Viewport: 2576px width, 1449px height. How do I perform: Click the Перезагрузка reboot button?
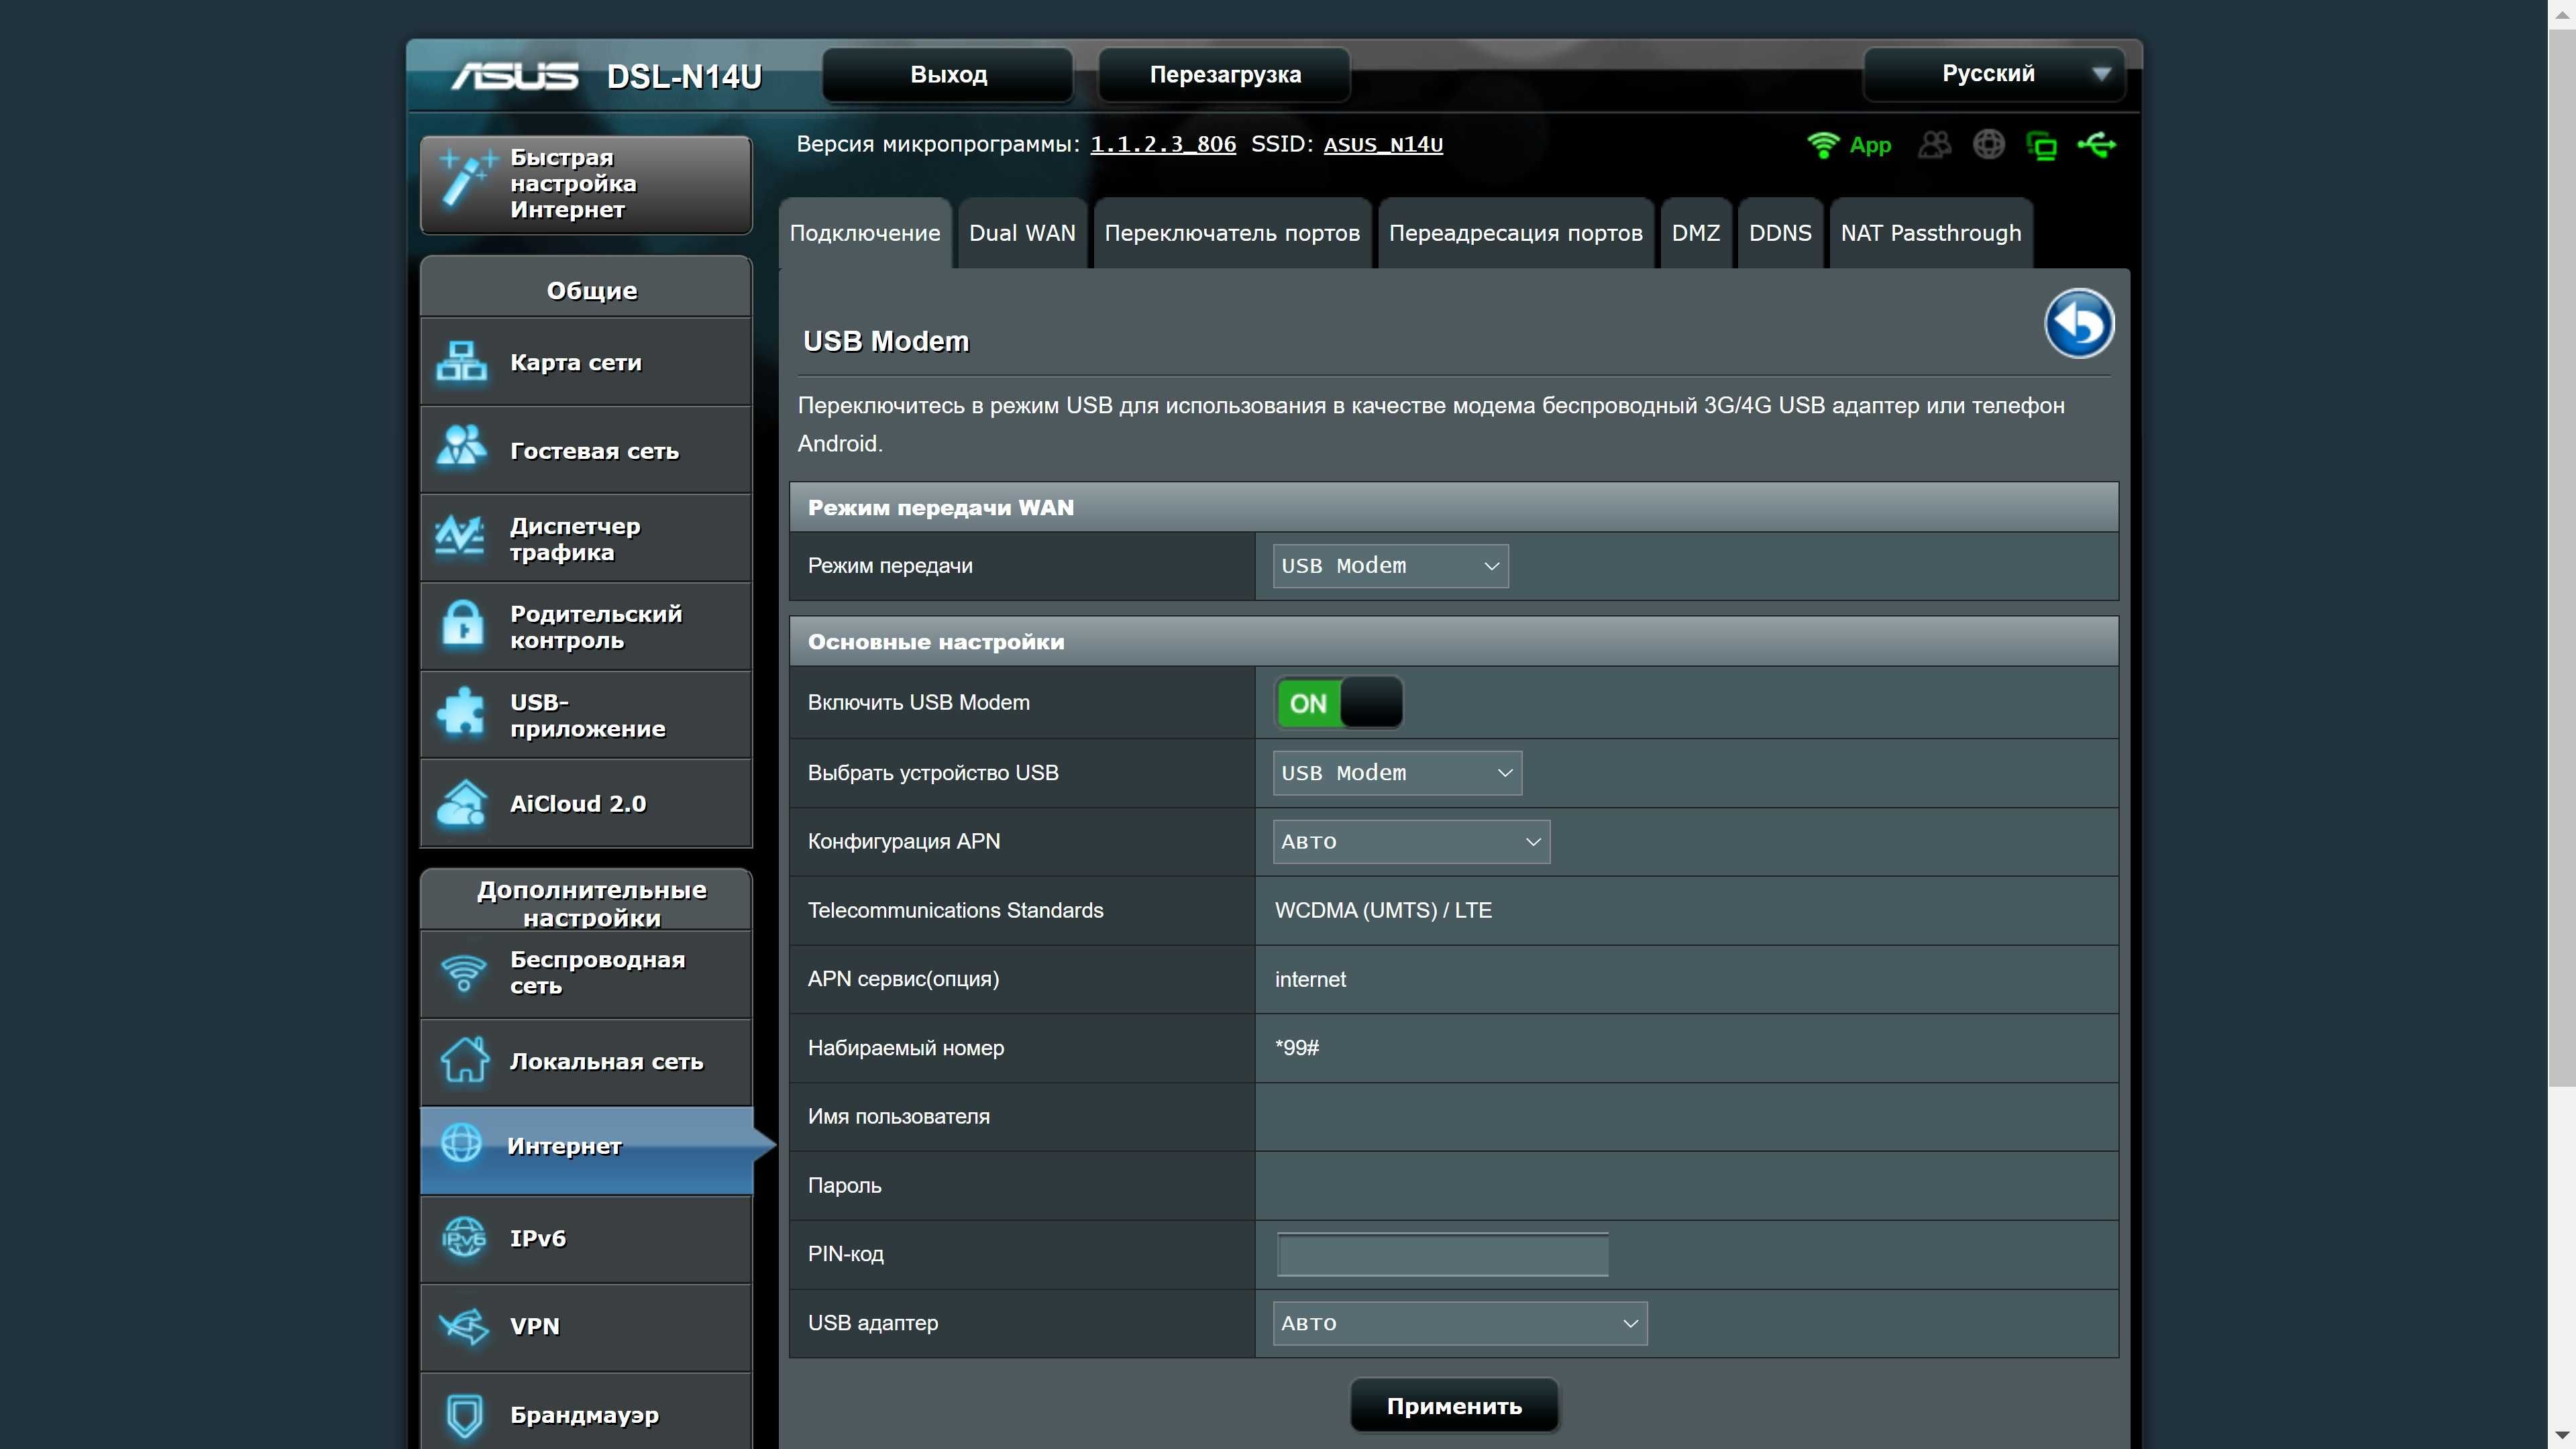pyautogui.click(x=1225, y=75)
